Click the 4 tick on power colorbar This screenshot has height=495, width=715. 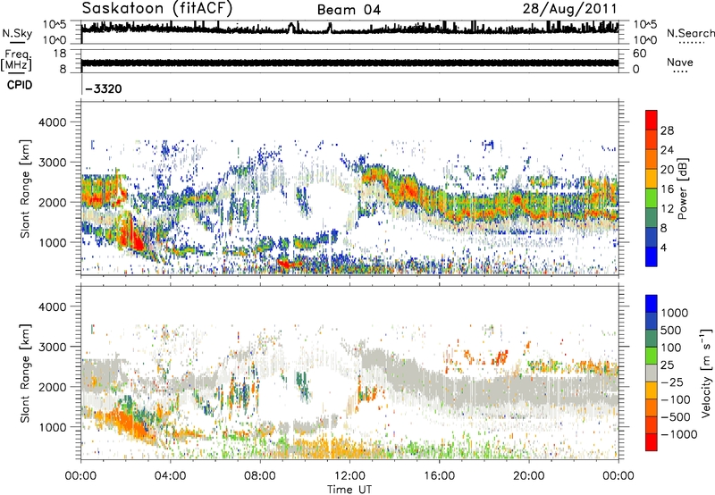tap(664, 247)
